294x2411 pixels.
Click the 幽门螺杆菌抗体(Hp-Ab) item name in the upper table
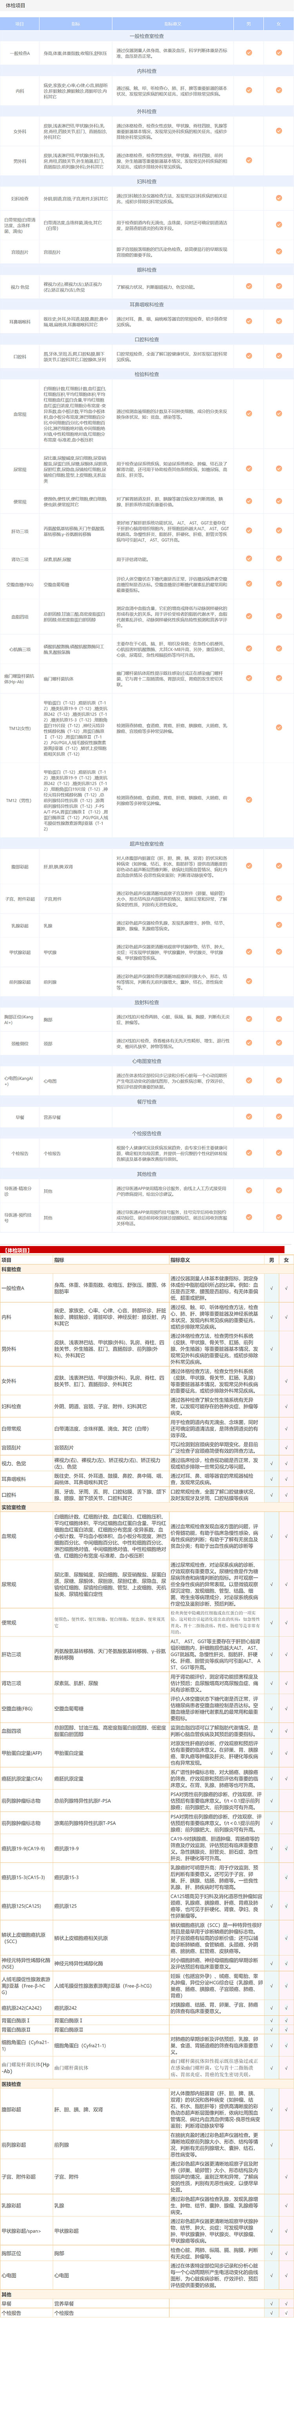coord(20,679)
